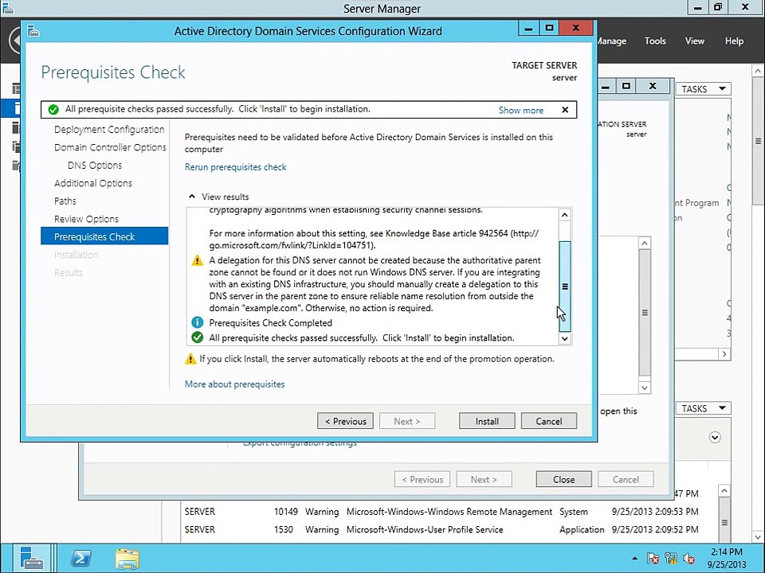
Task: Open the Tools menu in Server Manager
Action: pos(655,41)
